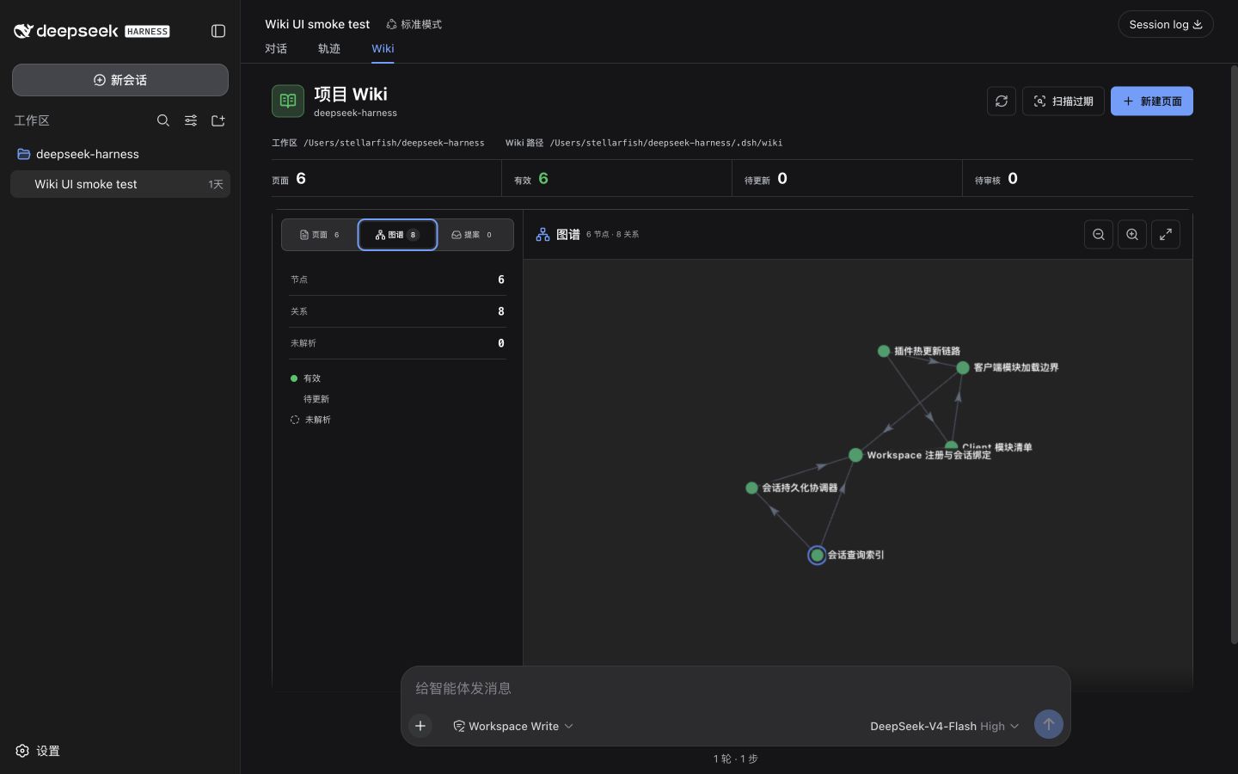This screenshot has width=1238, height=774.
Task: Click '6 节点 · 8 关系' summary
Action: (x=612, y=234)
